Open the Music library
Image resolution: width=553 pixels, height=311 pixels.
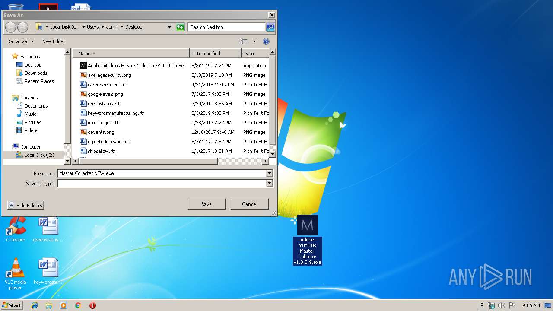(x=30, y=114)
